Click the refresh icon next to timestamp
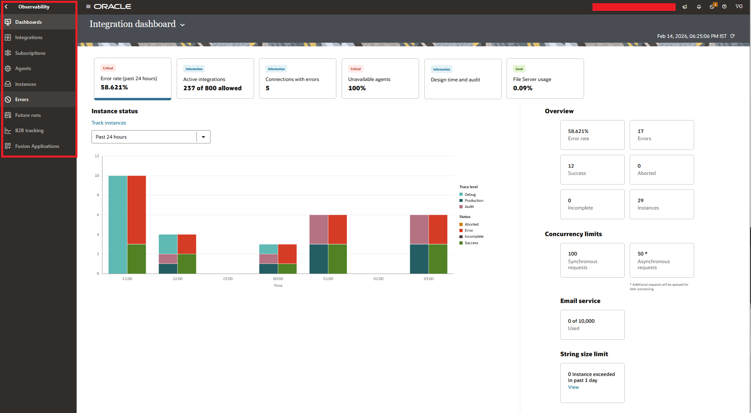Image resolution: width=751 pixels, height=413 pixels. point(732,36)
